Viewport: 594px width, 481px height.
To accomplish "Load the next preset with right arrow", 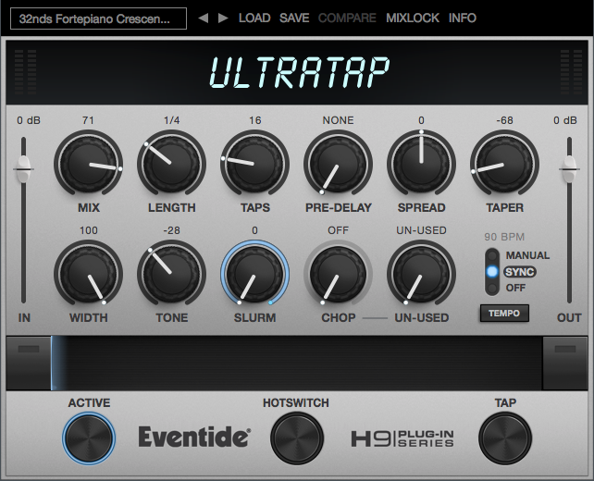I will point(223,18).
